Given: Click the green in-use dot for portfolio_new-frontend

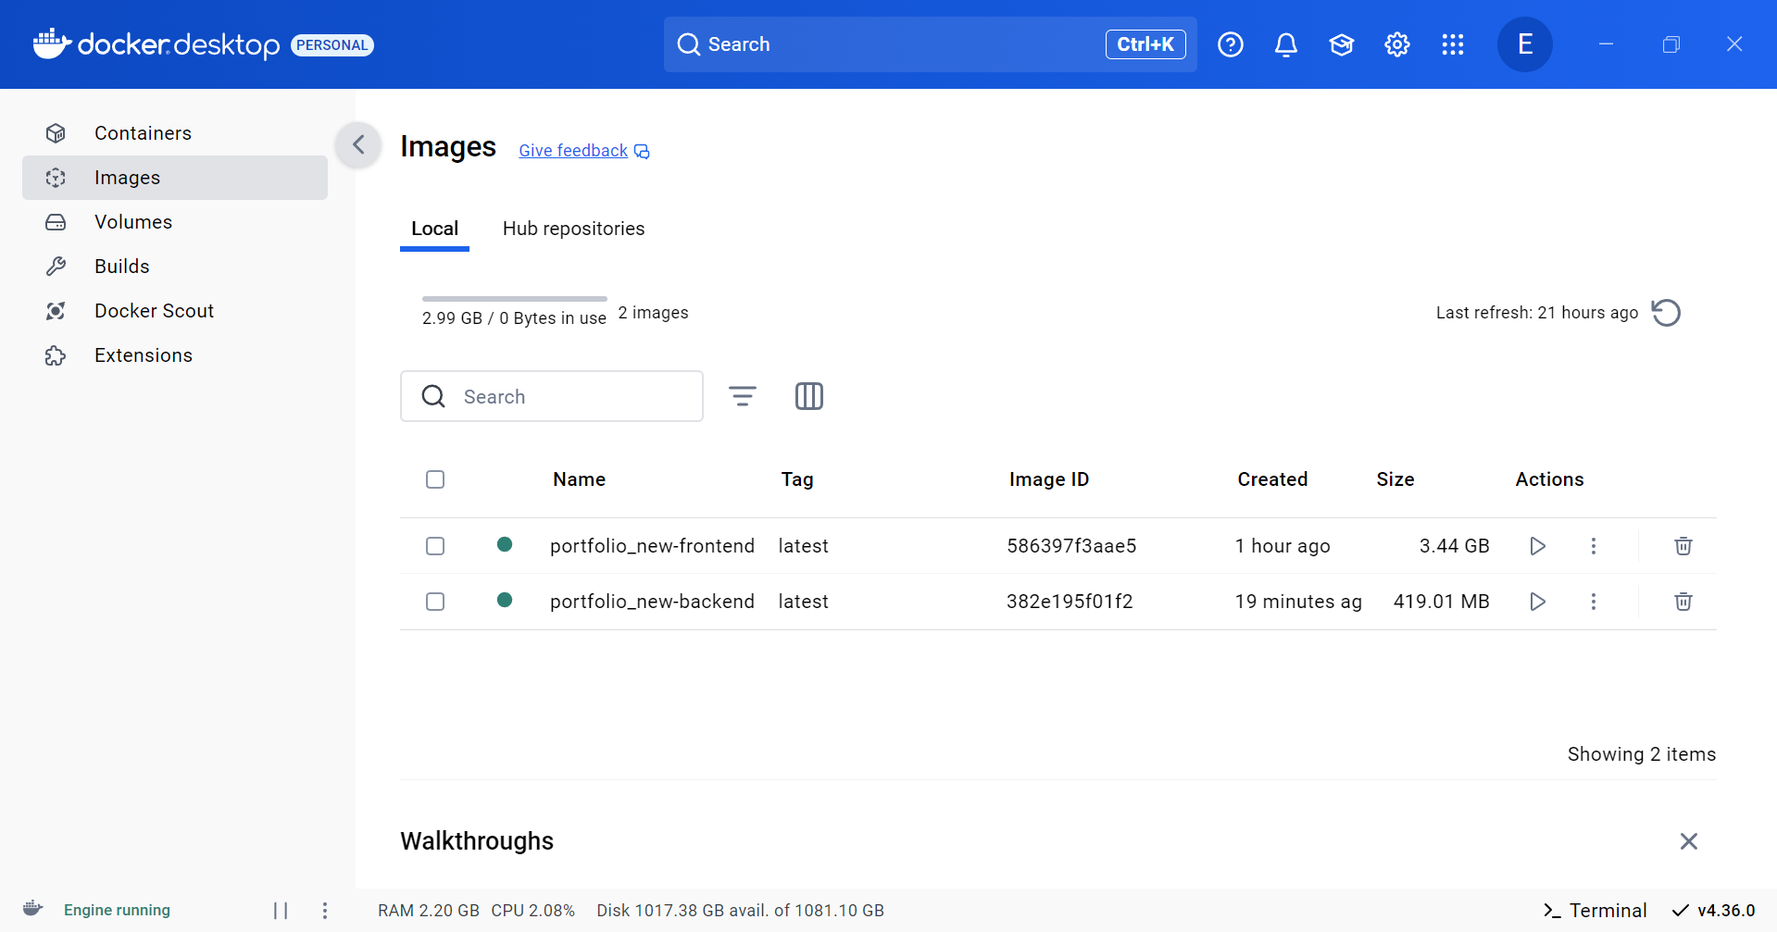Looking at the screenshot, I should tap(505, 544).
